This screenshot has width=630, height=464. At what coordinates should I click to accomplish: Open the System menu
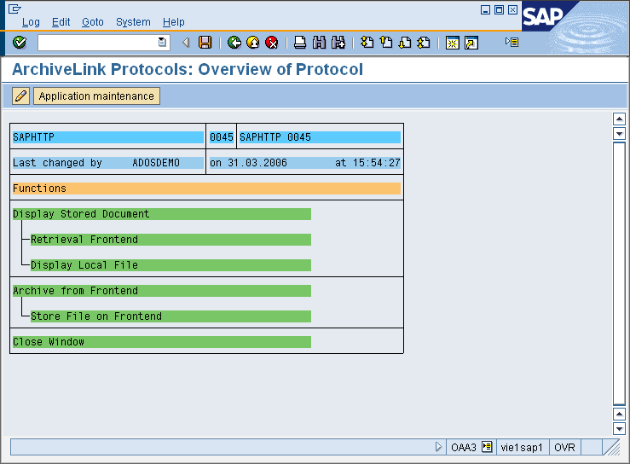tap(133, 22)
